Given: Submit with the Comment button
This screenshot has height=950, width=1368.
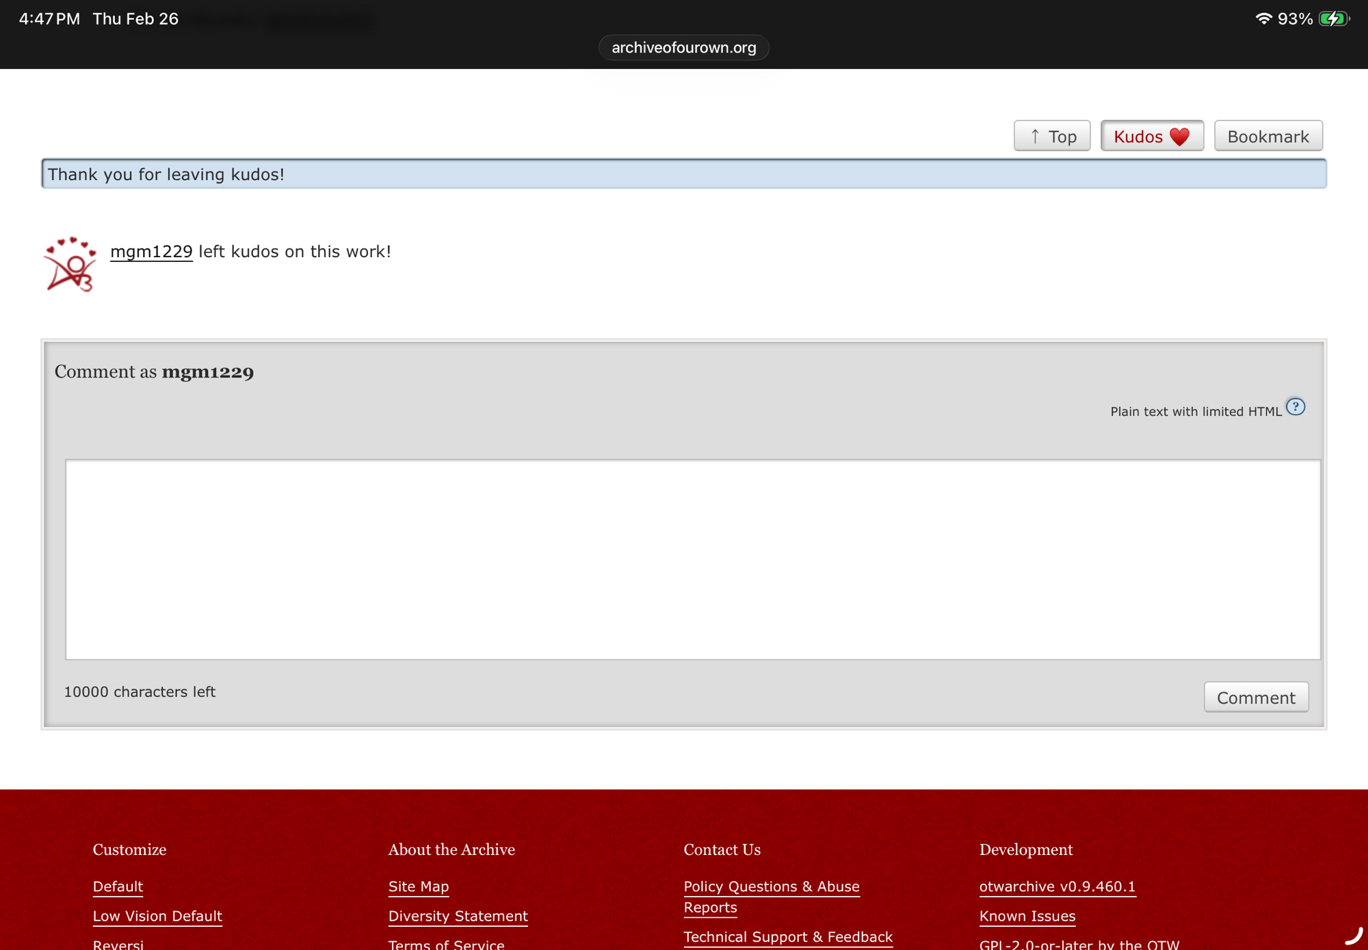Looking at the screenshot, I should pyautogui.click(x=1256, y=697).
